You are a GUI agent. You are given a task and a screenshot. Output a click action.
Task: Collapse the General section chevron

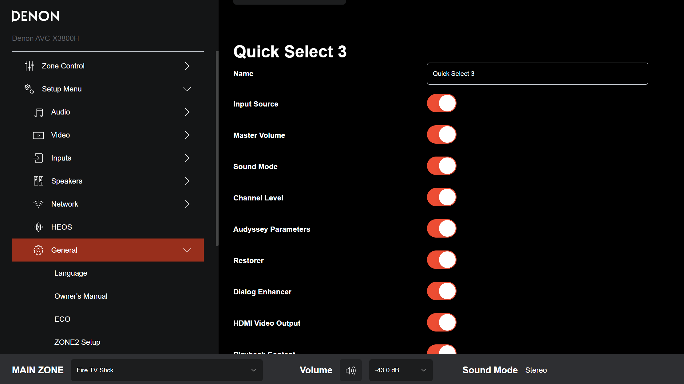[187, 250]
